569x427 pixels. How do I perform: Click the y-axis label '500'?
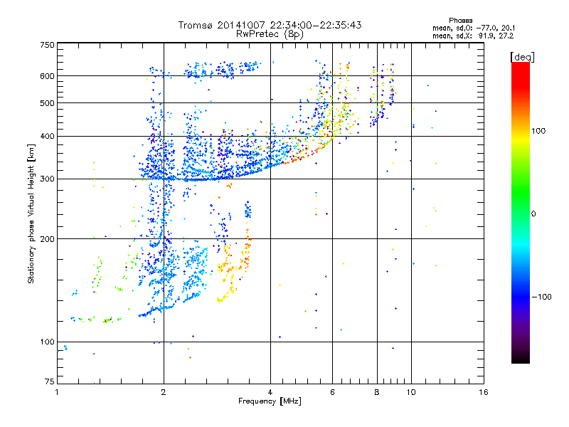click(x=47, y=103)
